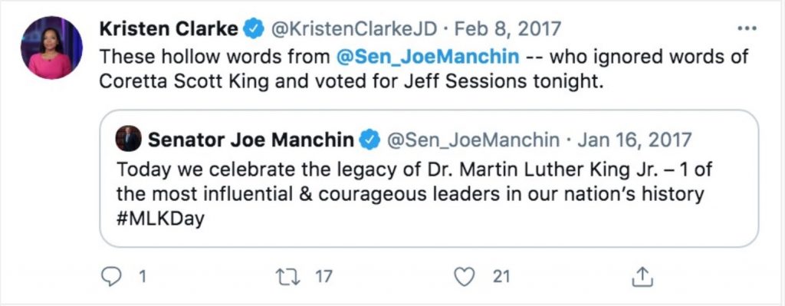Click the Senator Joe Manchin display name
This screenshot has width=785, height=306.
click(x=251, y=140)
